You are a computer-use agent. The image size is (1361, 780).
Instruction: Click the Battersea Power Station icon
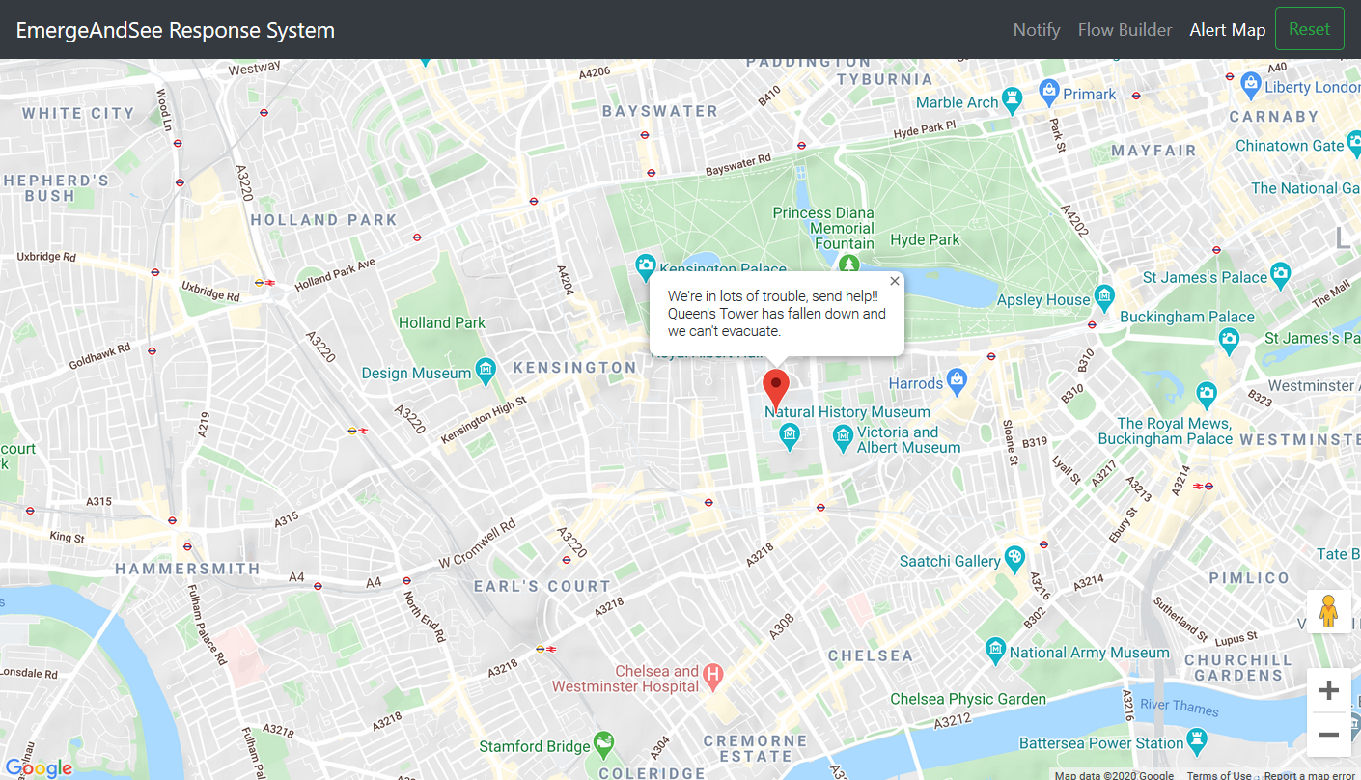coord(1198,738)
